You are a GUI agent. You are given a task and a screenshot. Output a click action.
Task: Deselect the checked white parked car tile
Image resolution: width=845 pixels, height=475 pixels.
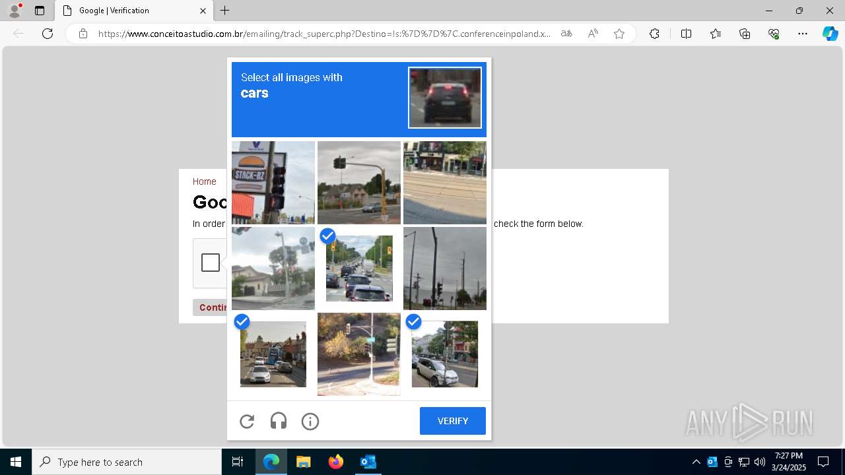(x=445, y=354)
